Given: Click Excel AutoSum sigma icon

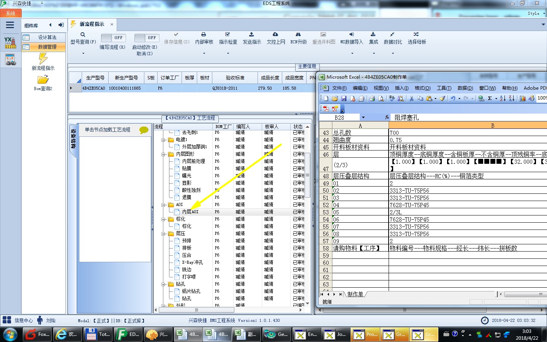Looking at the screenshot, I should pos(490,98).
